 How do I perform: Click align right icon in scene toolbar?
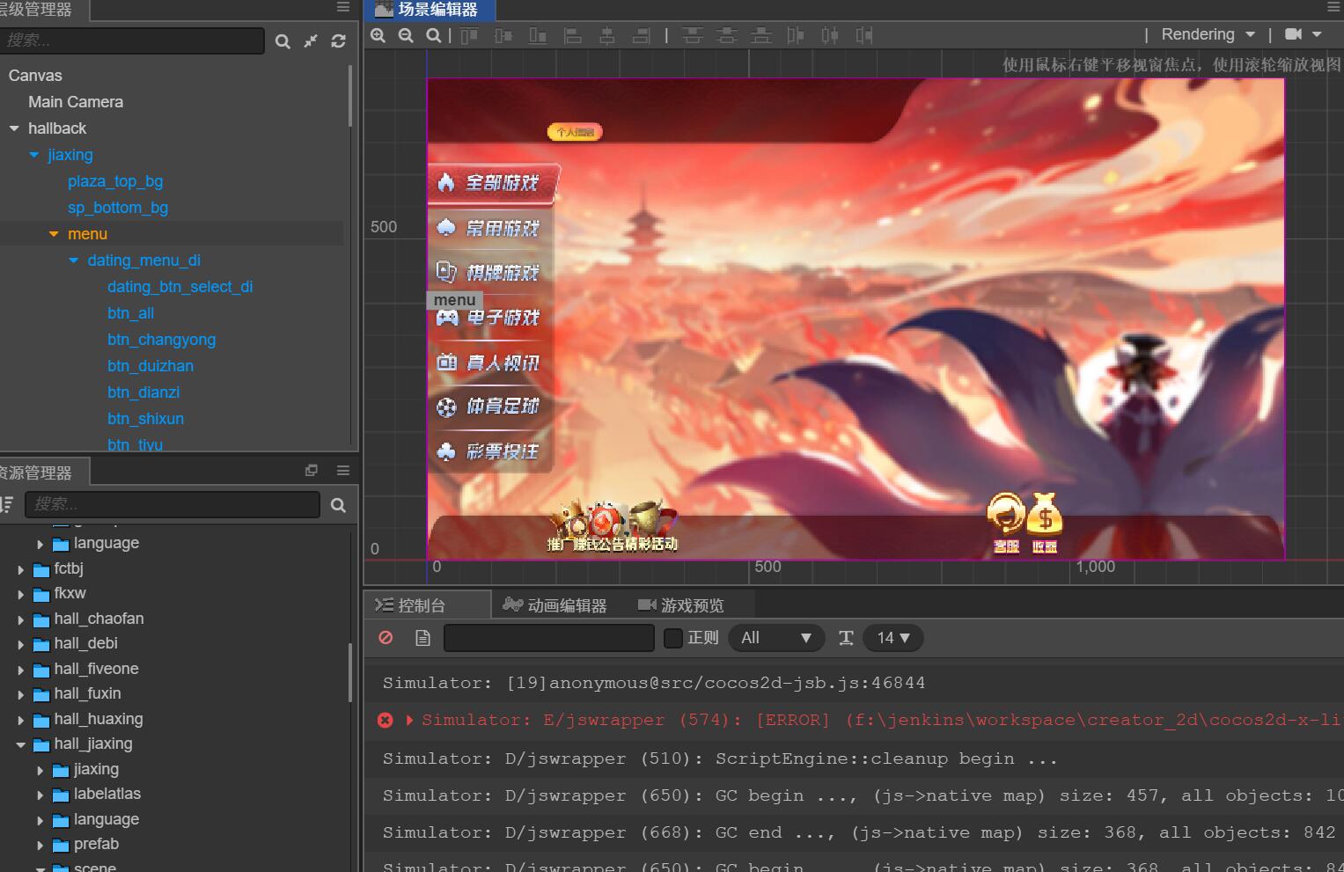[642, 35]
